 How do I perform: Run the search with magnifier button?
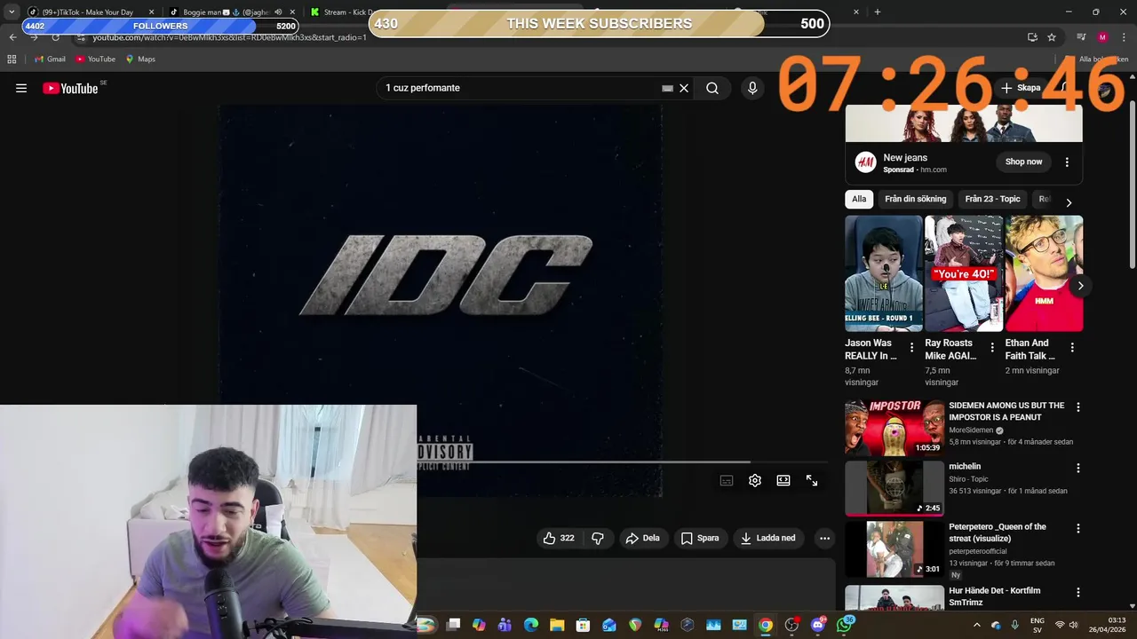pyautogui.click(x=712, y=88)
